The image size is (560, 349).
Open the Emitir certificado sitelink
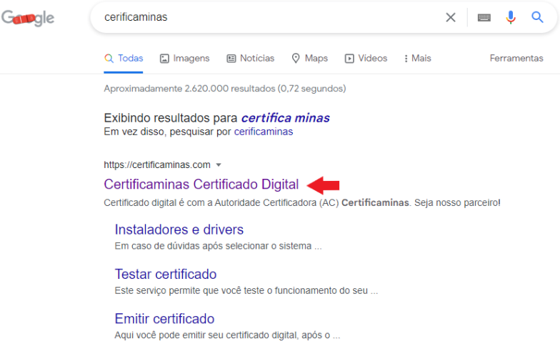coord(164,319)
